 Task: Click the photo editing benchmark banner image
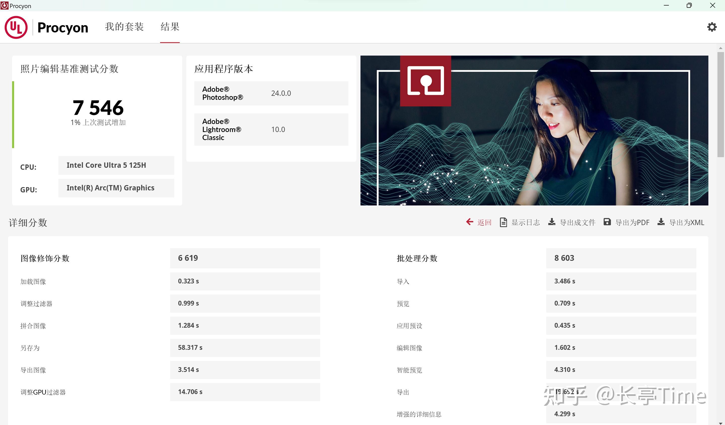[x=534, y=130]
